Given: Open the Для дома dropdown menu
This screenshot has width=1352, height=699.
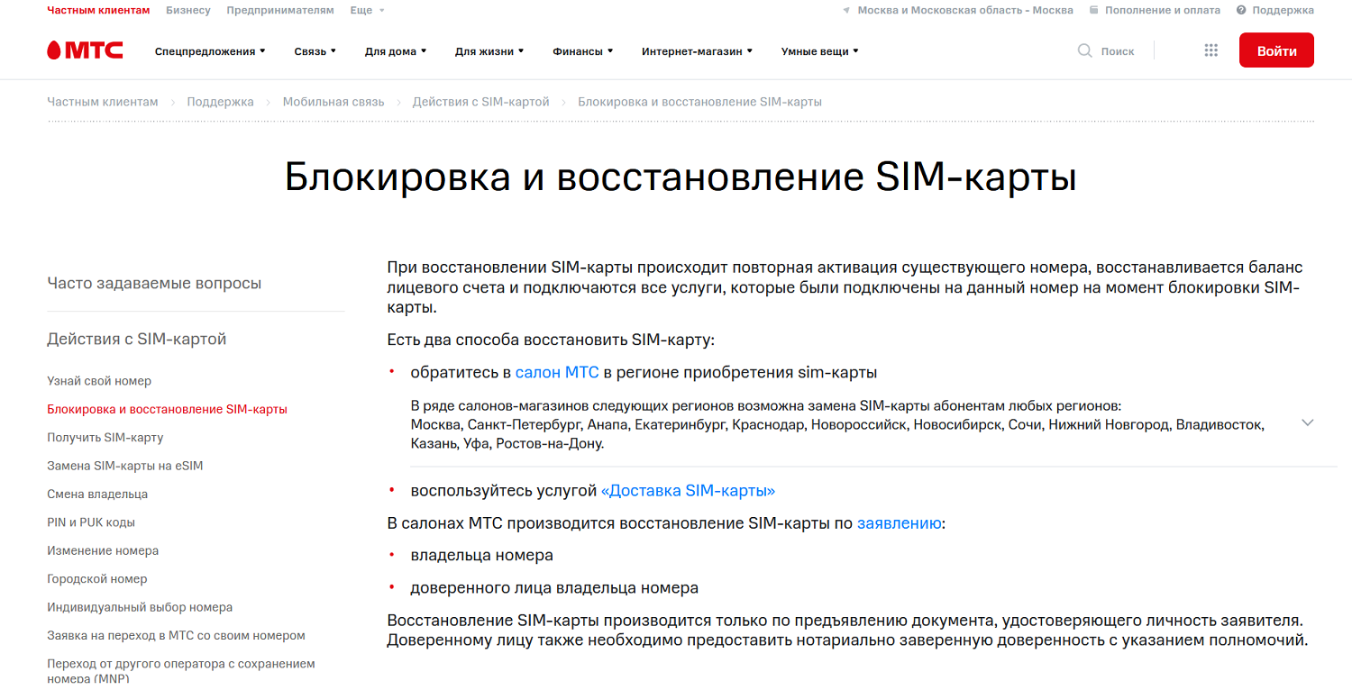Looking at the screenshot, I should pyautogui.click(x=396, y=51).
